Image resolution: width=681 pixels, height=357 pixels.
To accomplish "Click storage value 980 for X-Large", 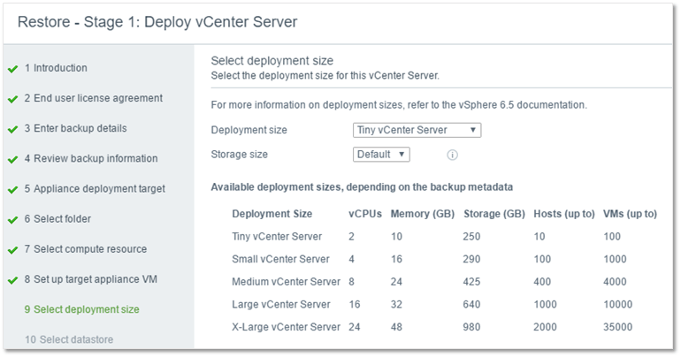I will 471,327.
